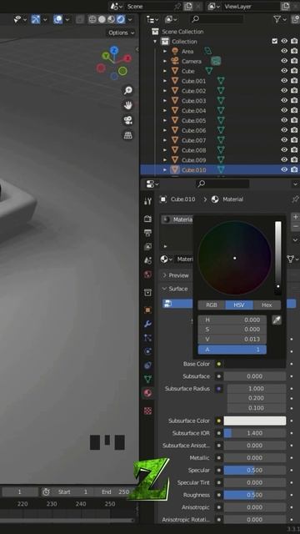The width and height of the screenshot is (300, 534).
Task: Open the Object properties tab
Action: click(147, 310)
